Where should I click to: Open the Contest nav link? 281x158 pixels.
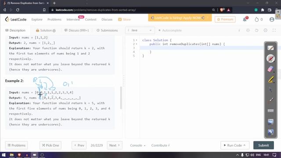[x=90, y=19]
